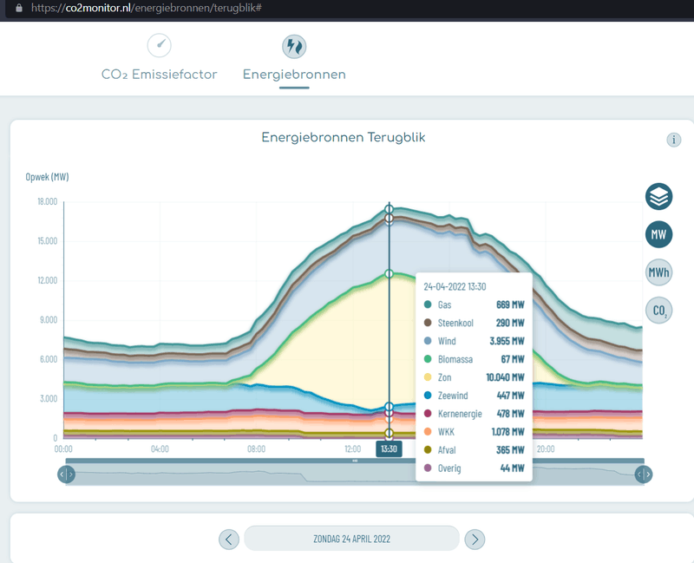Screen dimensions: 694x563
Task: Click the lightning-flame Energiebronnen icon
Action: coord(294,47)
